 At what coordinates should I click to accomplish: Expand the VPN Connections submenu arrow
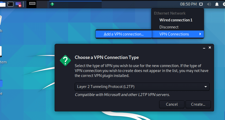(x=200, y=34)
